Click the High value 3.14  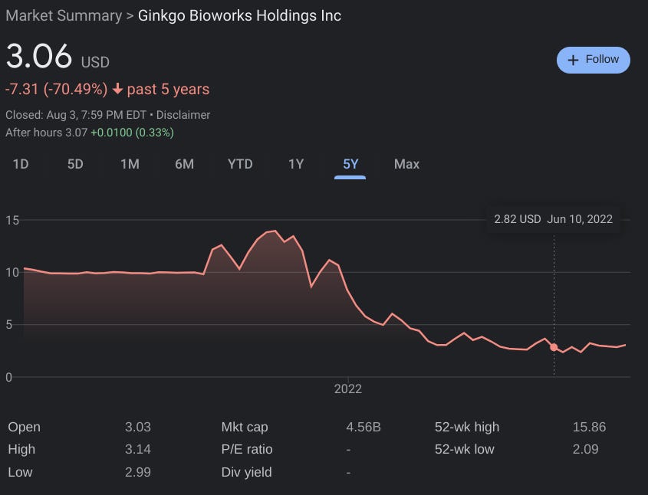click(138, 449)
